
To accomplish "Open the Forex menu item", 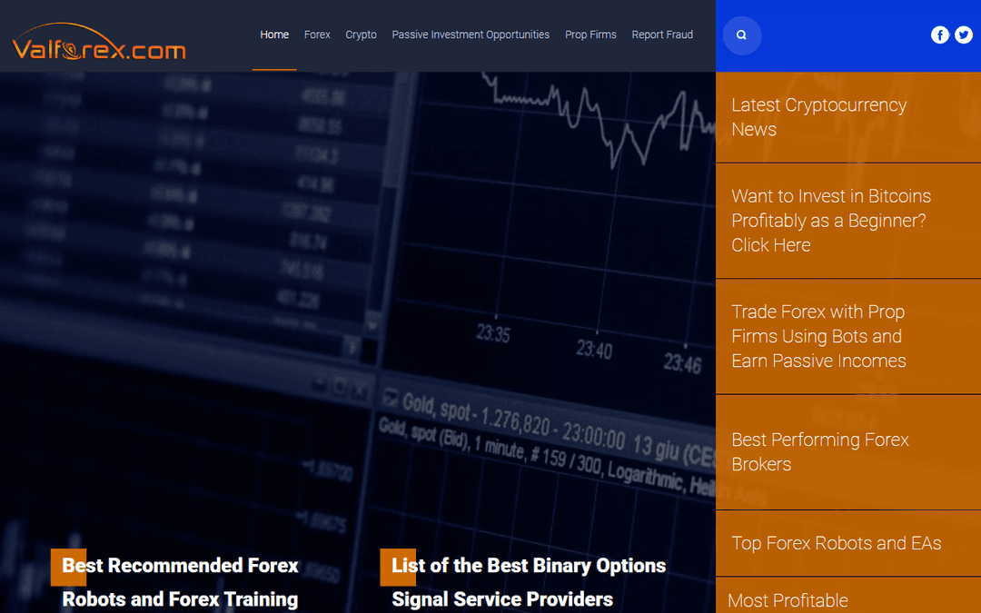I will coord(317,35).
